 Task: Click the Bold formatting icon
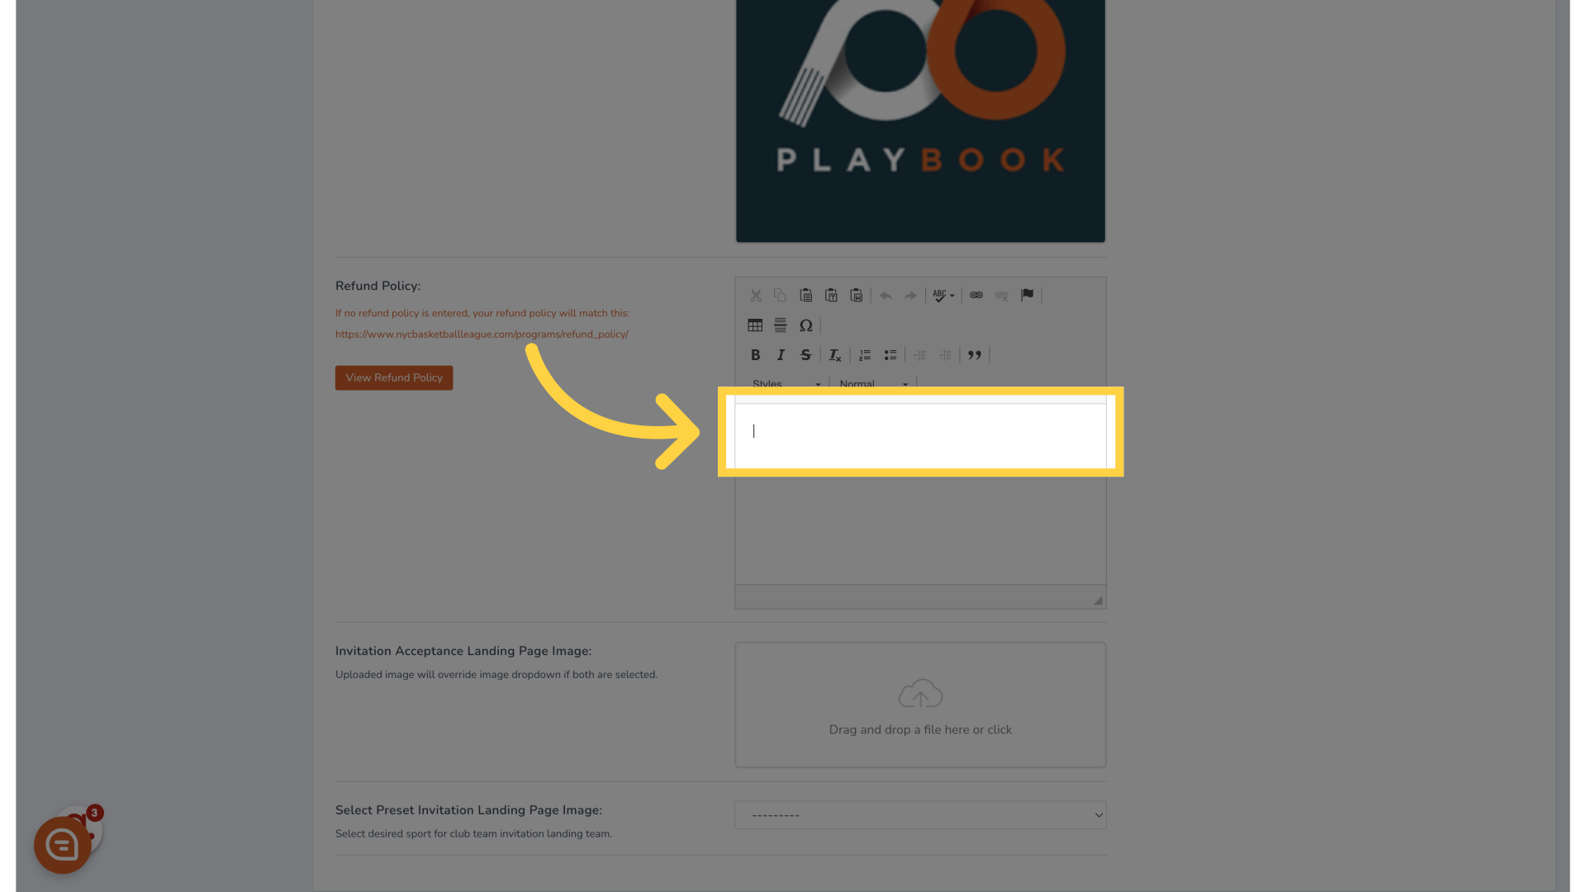(755, 354)
